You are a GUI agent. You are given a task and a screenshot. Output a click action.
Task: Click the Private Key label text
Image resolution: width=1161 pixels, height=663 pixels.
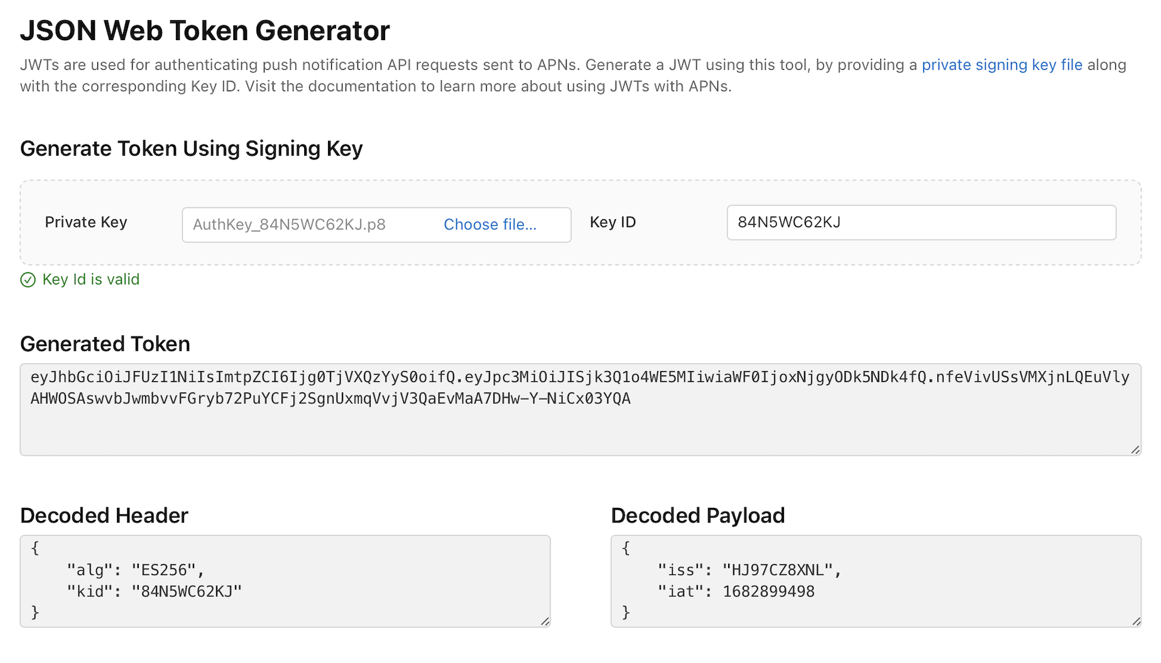(85, 222)
